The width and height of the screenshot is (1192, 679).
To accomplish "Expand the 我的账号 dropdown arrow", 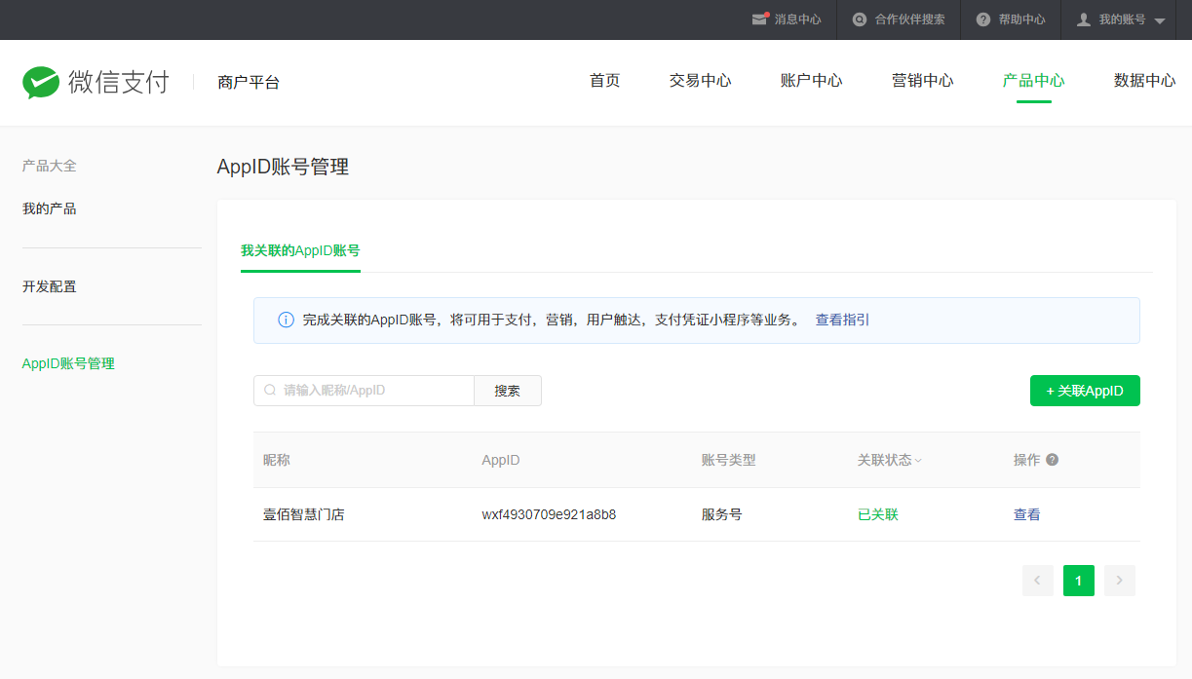I will coord(1159,20).
